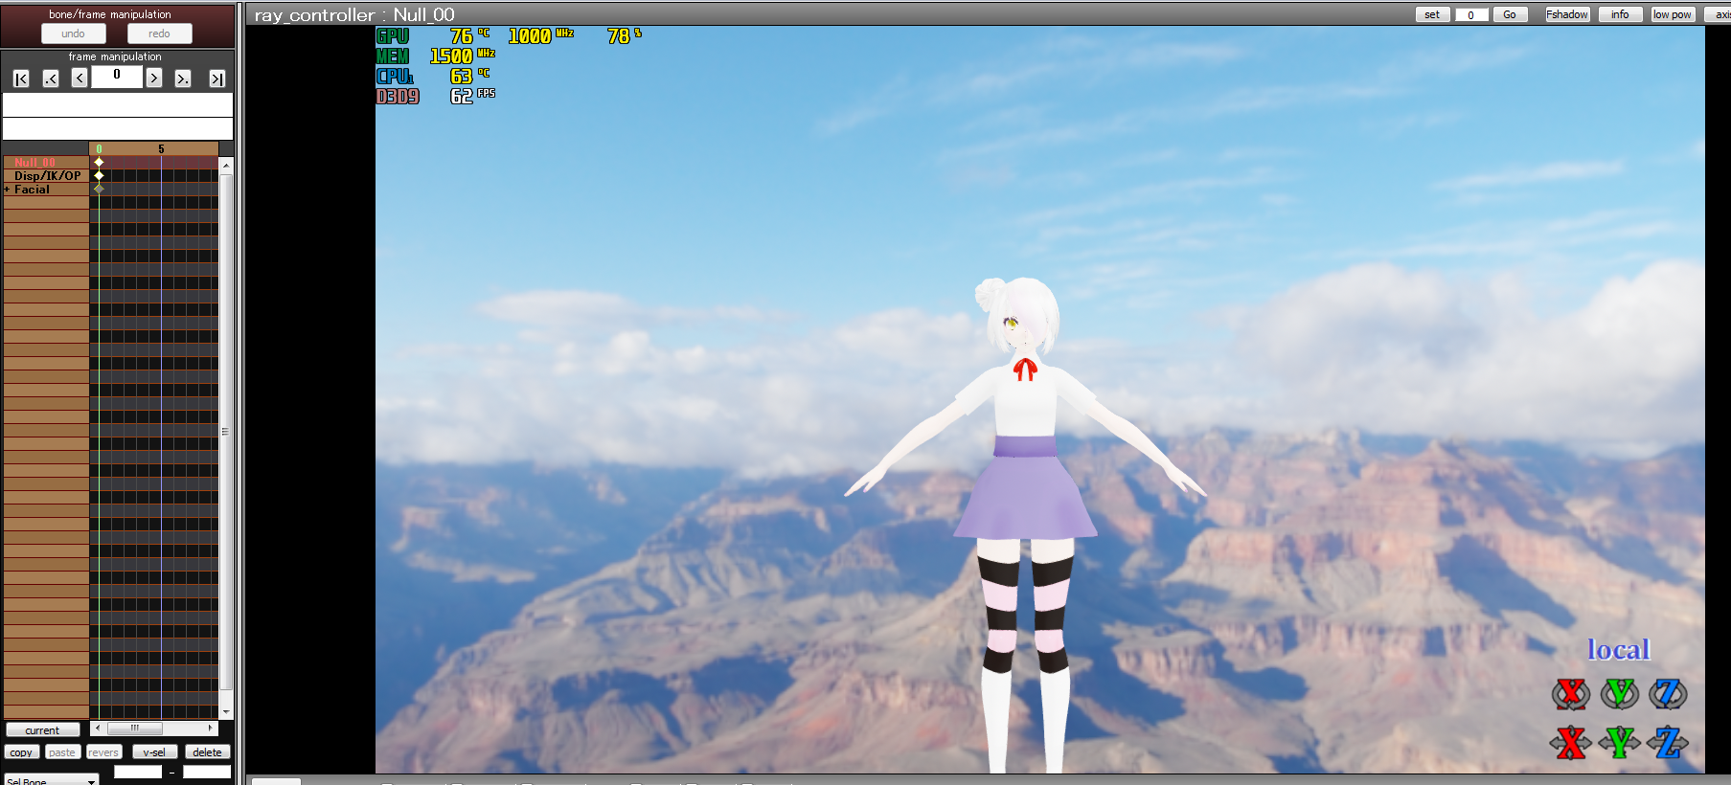Go to next keyframe button
This screenshot has width=1731, height=785.
click(x=182, y=78)
